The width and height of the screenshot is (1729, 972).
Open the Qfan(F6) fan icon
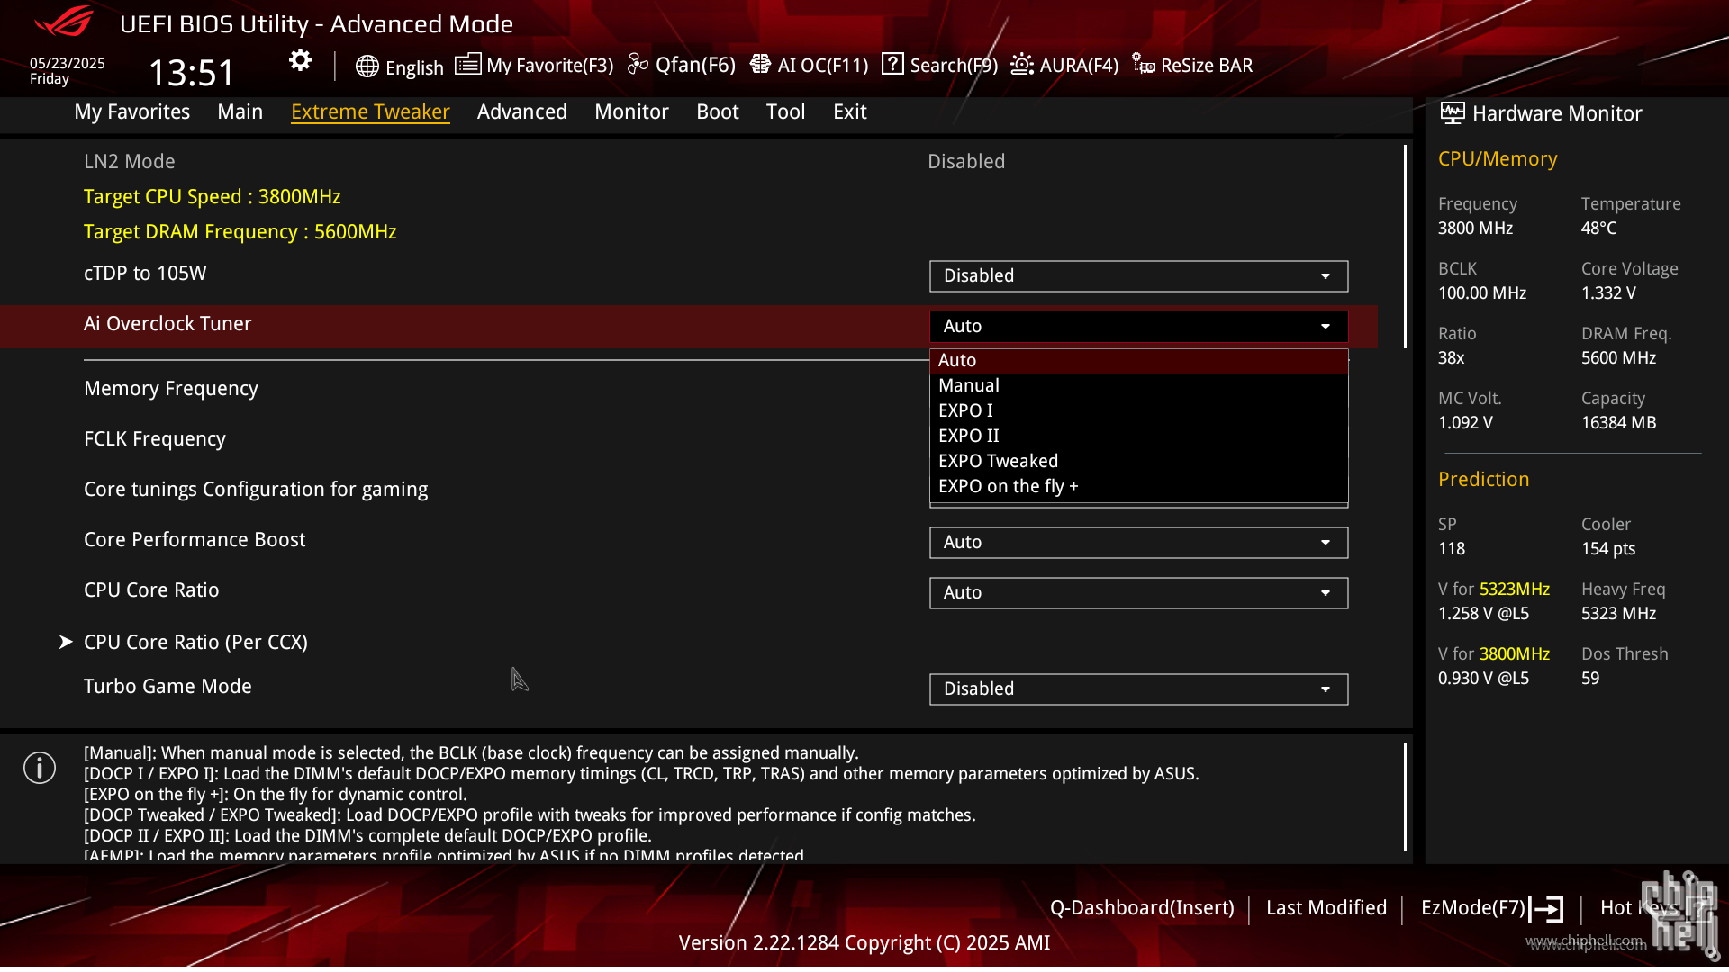pyautogui.click(x=638, y=65)
